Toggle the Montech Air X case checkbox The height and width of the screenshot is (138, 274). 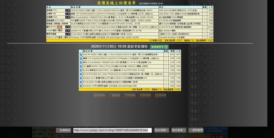[x=81, y=78]
